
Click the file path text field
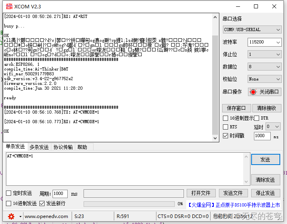(134, 193)
